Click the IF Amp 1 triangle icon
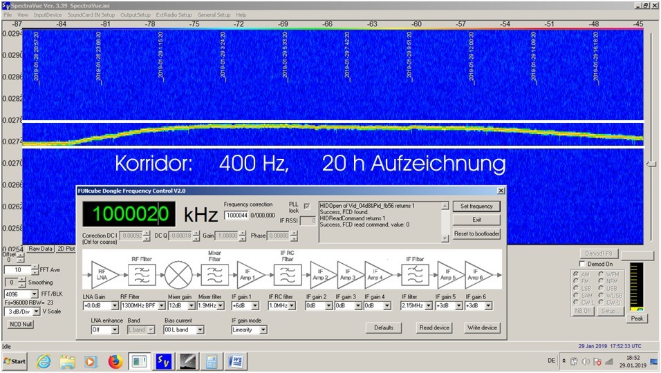Image resolution: width=661 pixels, height=373 pixels. 248,275
